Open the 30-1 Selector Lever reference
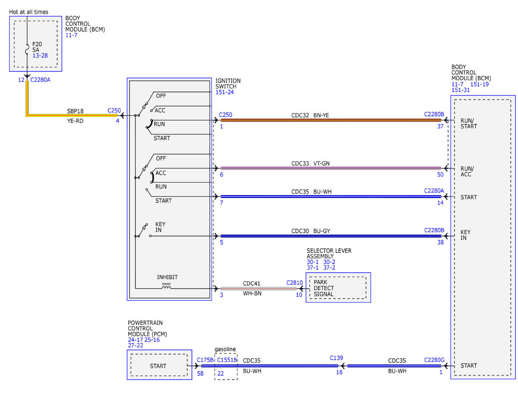The width and height of the screenshot is (518, 400). pyautogui.click(x=313, y=262)
